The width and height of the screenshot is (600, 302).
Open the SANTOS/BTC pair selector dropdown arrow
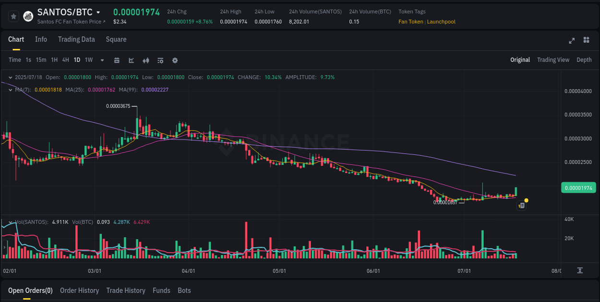click(98, 12)
